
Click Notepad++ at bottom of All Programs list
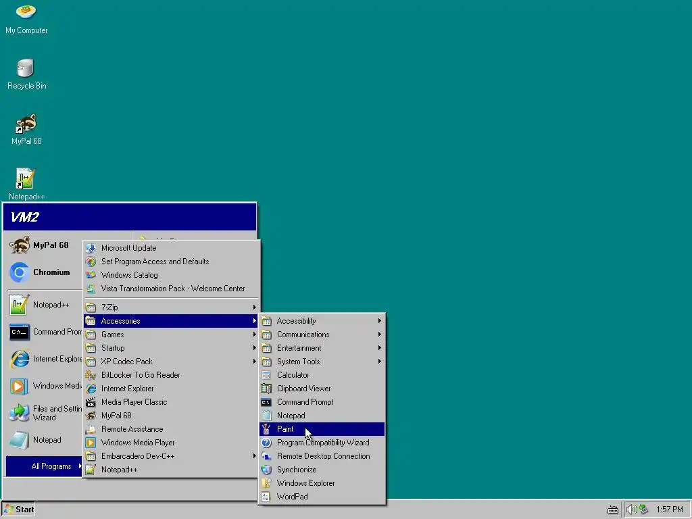coord(171,470)
